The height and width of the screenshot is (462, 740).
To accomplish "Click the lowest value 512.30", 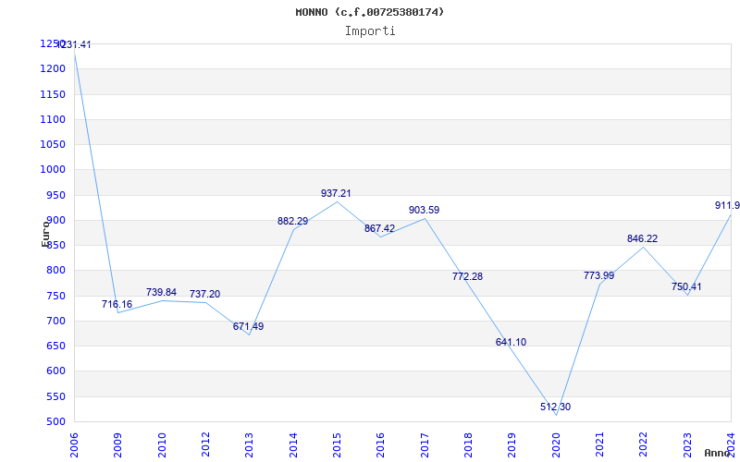I will point(556,407).
